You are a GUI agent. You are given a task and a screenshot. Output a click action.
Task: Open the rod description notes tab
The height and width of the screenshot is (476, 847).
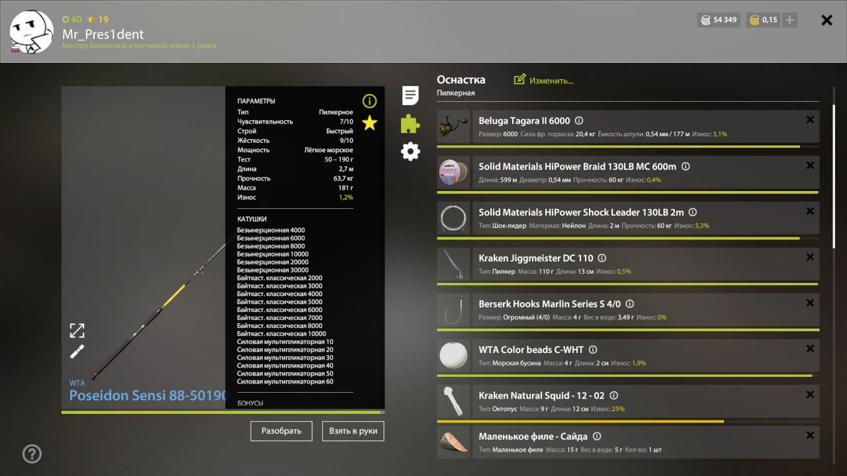pos(410,95)
